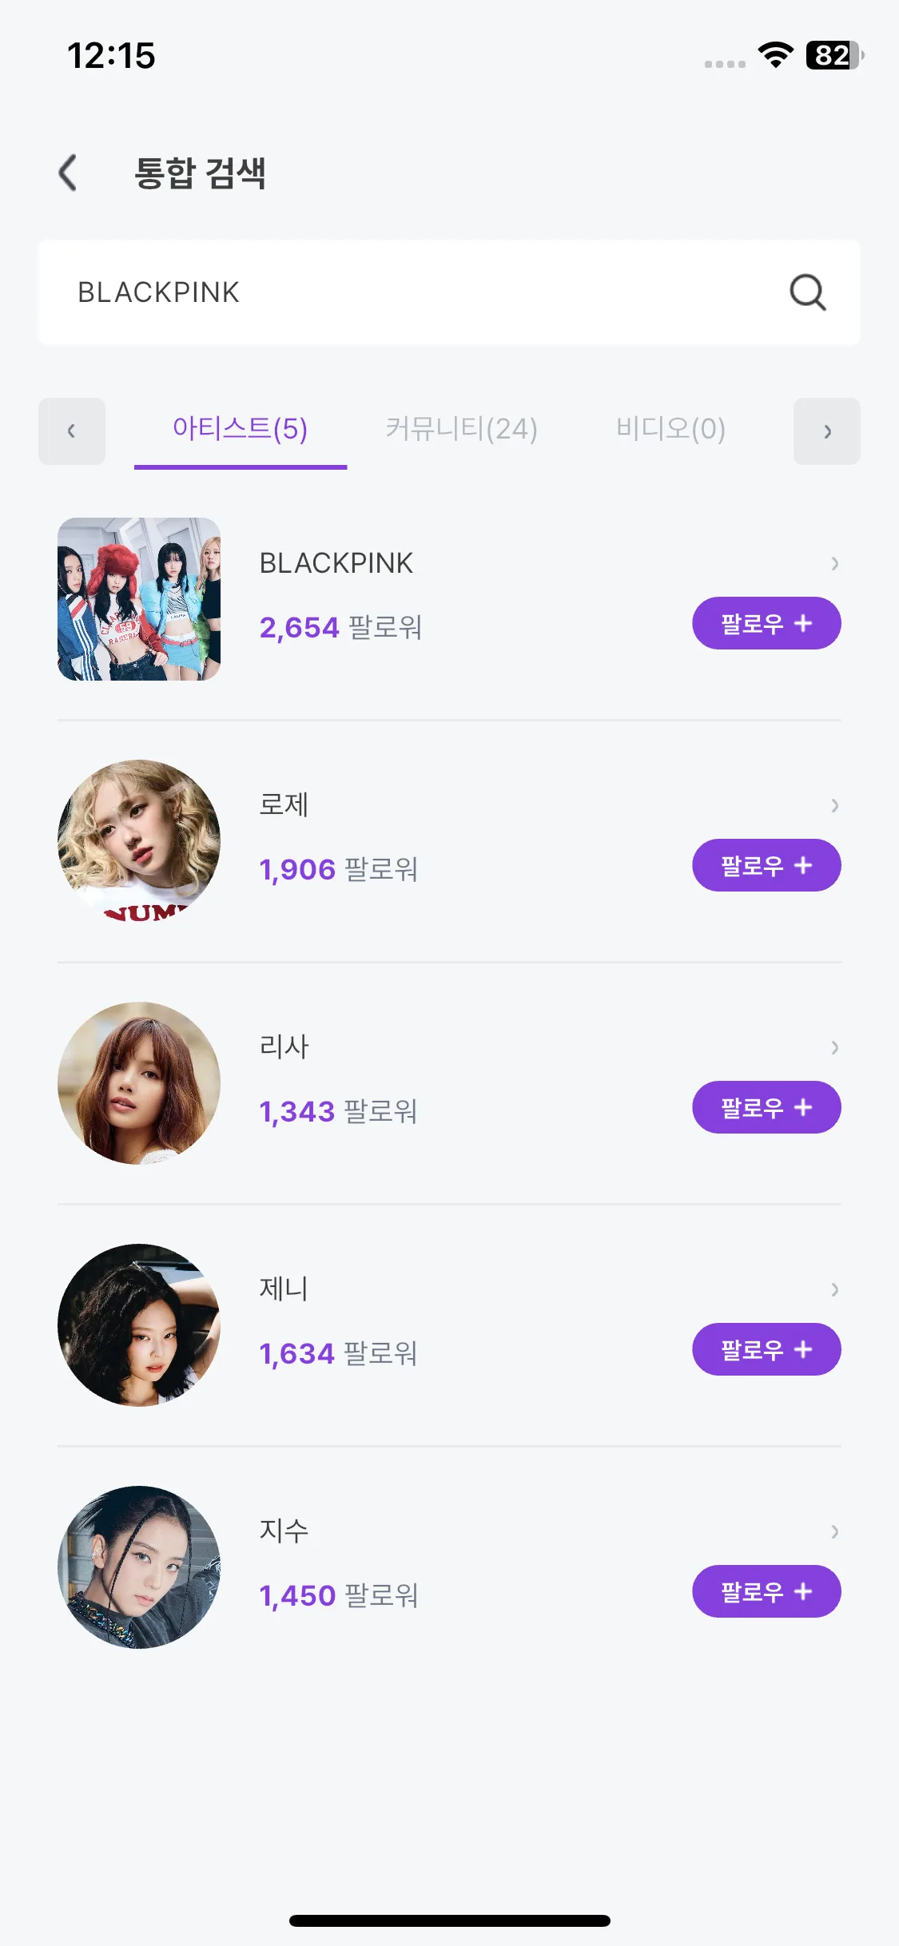Click the BLACKPINK search input field
Screen dimensions: 899x1946
coord(449,292)
